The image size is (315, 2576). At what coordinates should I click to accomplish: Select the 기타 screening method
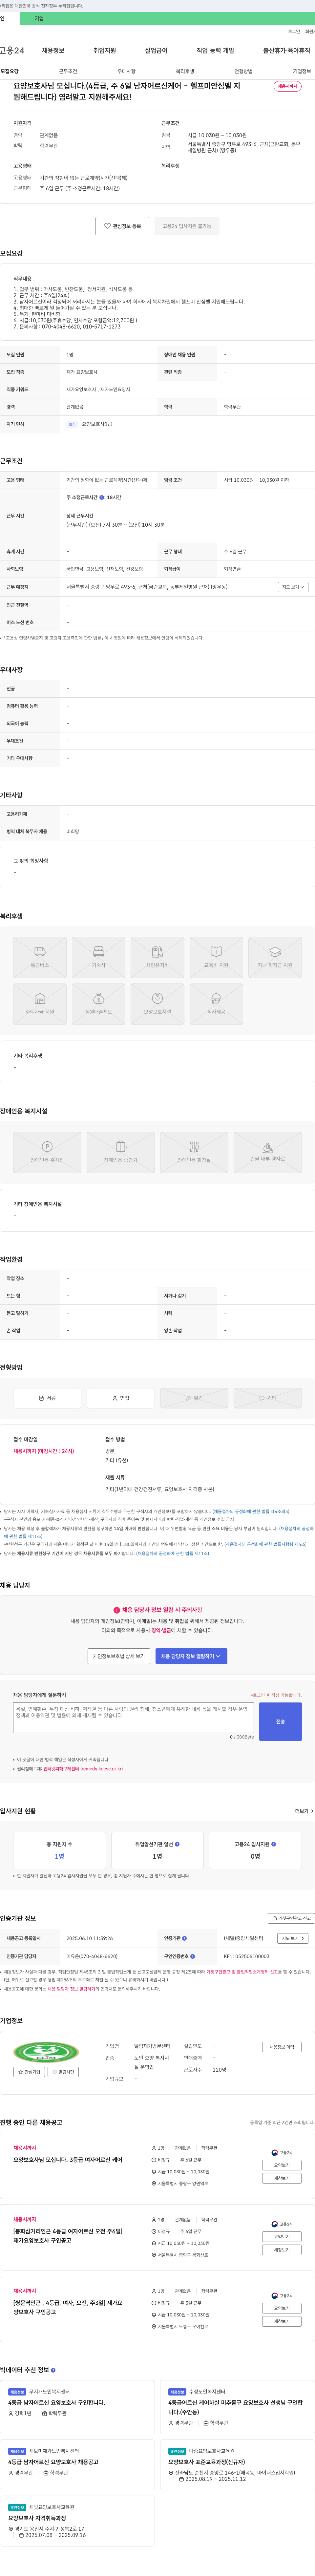coord(268,1398)
